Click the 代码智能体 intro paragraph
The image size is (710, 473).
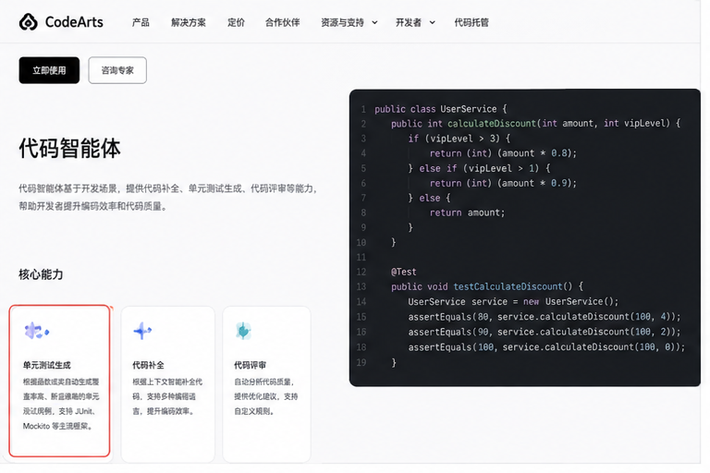point(168,198)
